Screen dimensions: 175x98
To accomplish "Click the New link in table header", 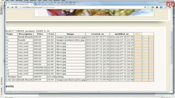I will click(x=138, y=34).
